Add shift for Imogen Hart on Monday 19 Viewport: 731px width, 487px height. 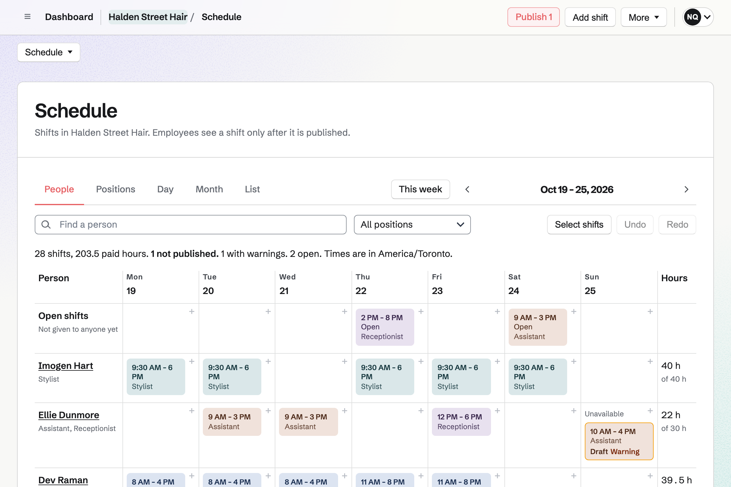click(192, 362)
